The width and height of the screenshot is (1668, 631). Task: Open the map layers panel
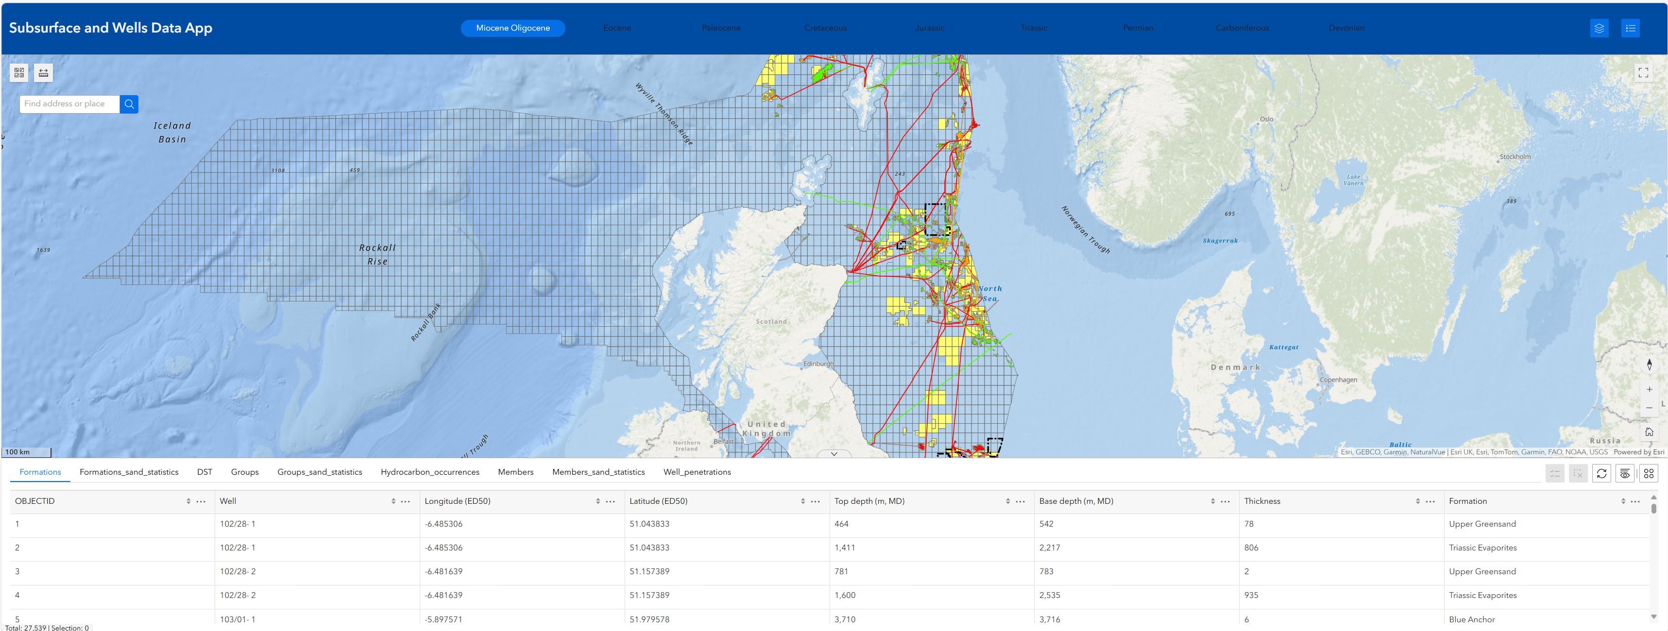click(x=1599, y=28)
